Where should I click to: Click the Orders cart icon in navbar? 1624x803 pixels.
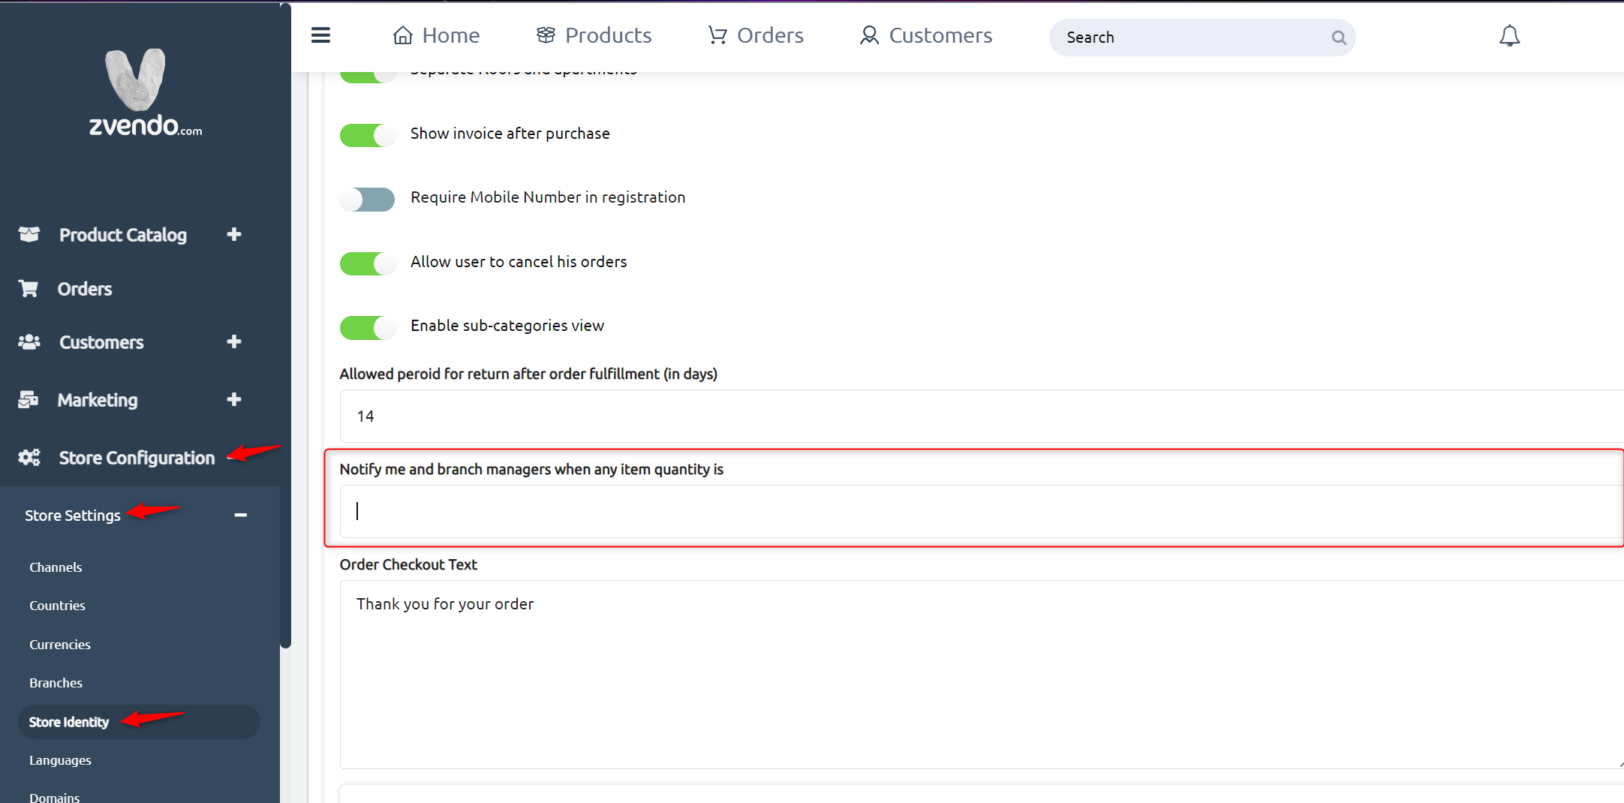tap(717, 35)
